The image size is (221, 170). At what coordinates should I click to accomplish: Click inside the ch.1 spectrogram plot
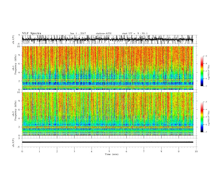107,68
